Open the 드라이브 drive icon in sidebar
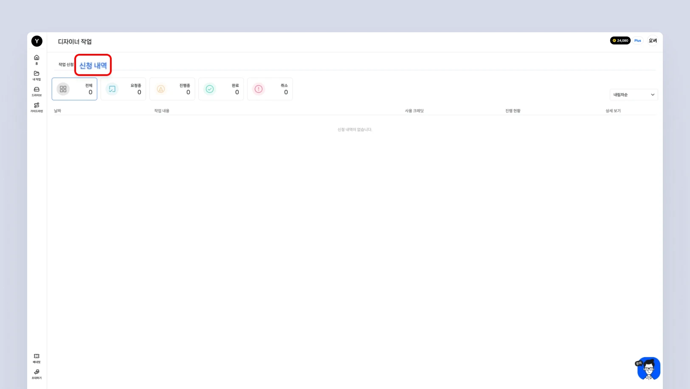The height and width of the screenshot is (389, 690). (x=37, y=92)
